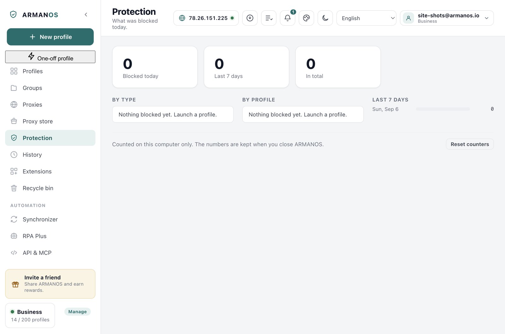Click the Synchronizer refresh arrows icon
The image size is (505, 334).
pos(14,219)
